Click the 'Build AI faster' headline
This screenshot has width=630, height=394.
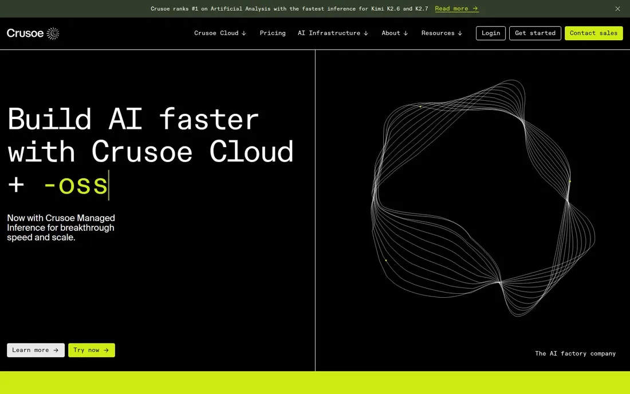[x=133, y=119]
